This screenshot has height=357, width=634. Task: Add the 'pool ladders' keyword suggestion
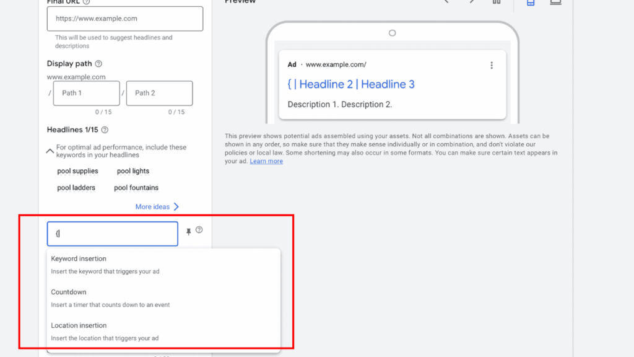tap(76, 188)
